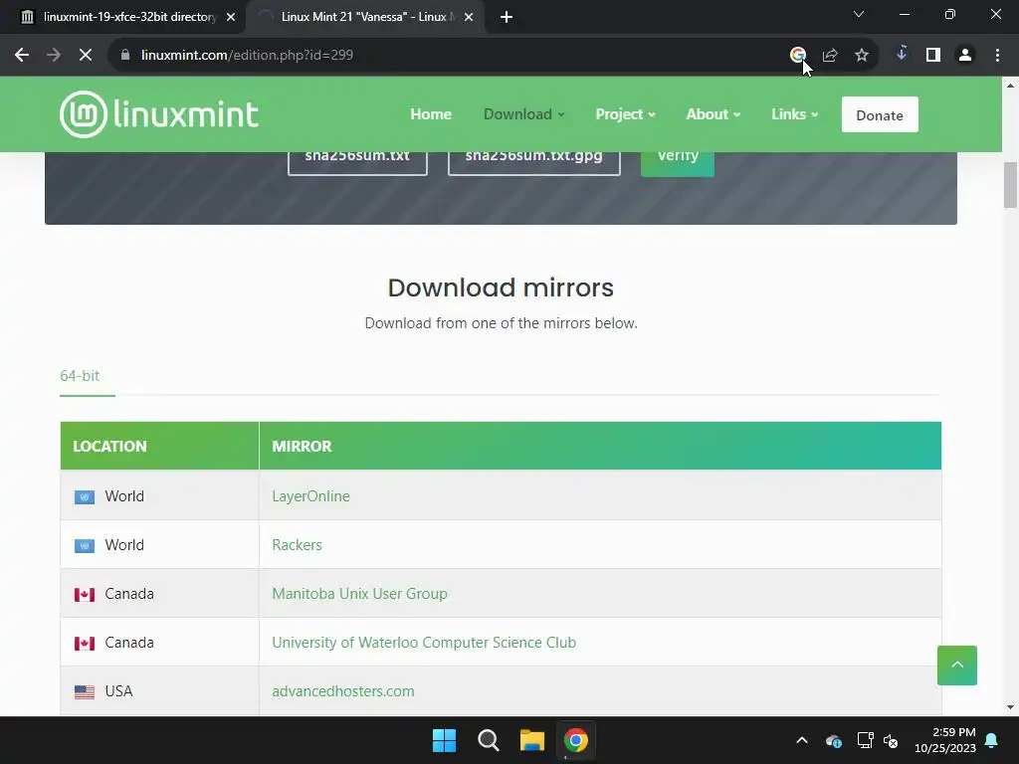Select the 64-bit tab
The height and width of the screenshot is (764, 1019).
point(80,375)
